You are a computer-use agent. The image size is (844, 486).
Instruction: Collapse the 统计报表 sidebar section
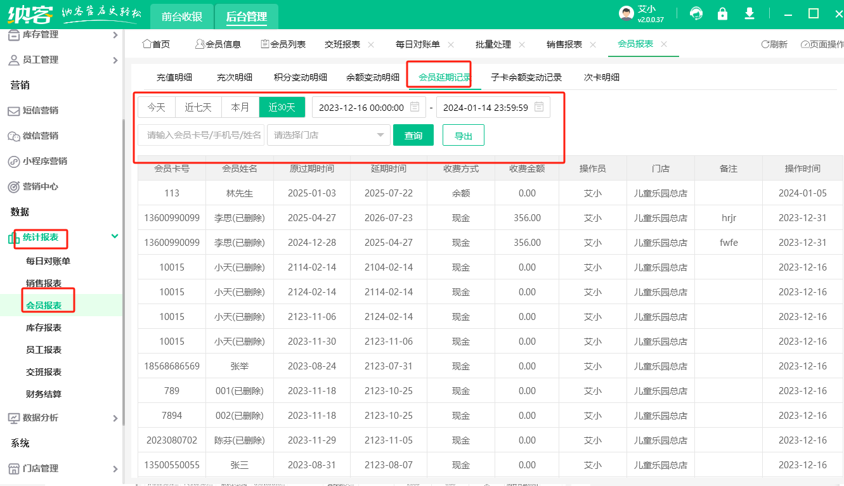[115, 236]
